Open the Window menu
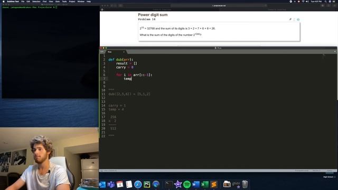338x190 pixels. click(x=81, y=2)
